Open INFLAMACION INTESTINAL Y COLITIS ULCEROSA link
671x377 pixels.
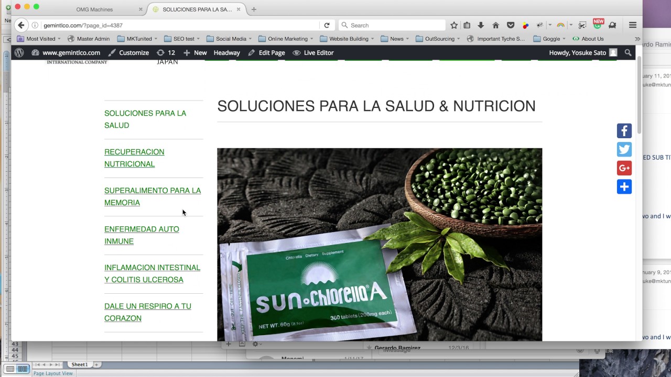[x=152, y=273]
